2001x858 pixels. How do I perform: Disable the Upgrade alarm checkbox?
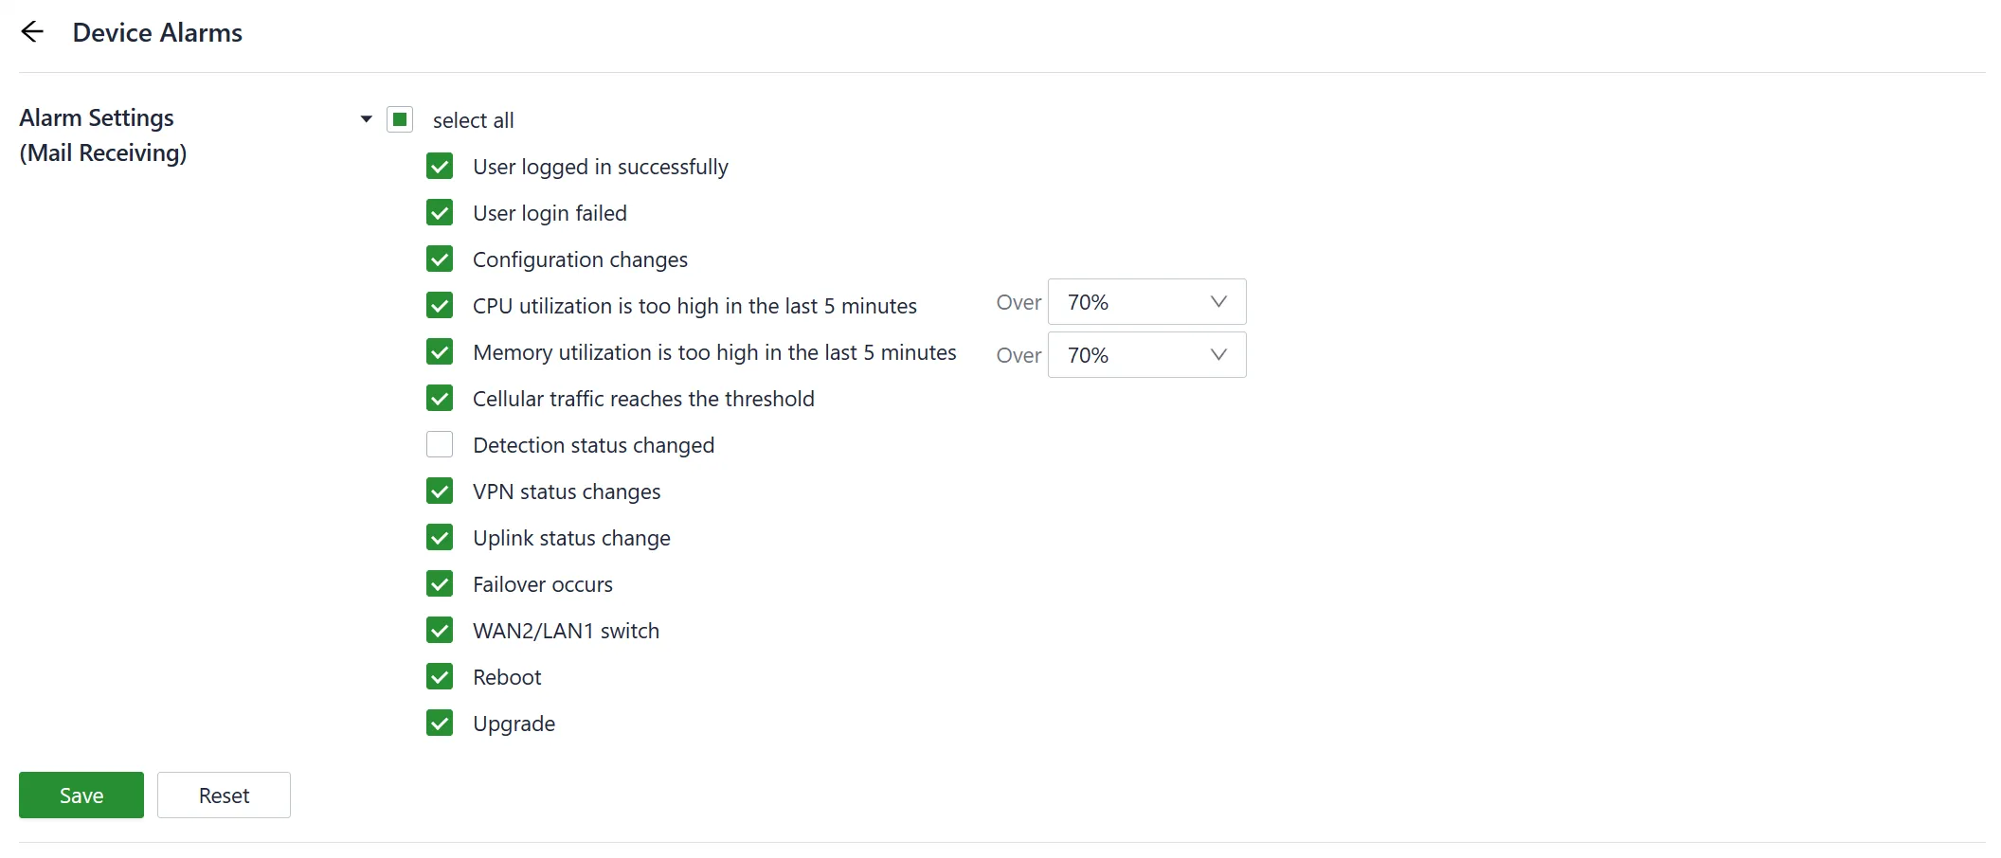pos(440,724)
